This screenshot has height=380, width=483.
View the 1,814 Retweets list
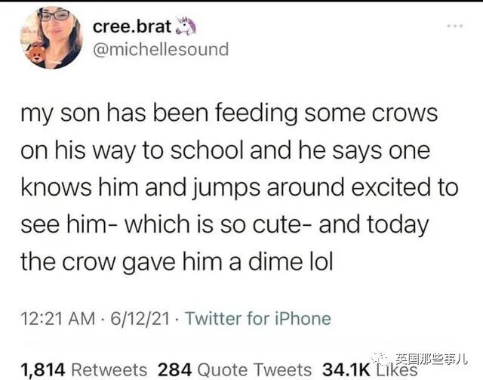[84, 369]
